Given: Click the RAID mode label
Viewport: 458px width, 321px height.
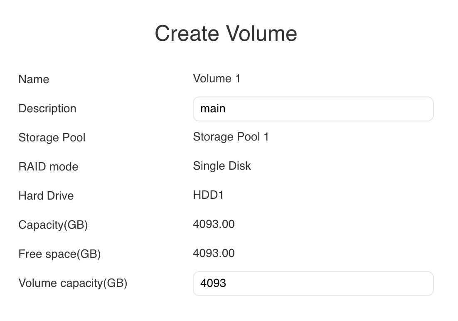Looking at the screenshot, I should tap(48, 166).
